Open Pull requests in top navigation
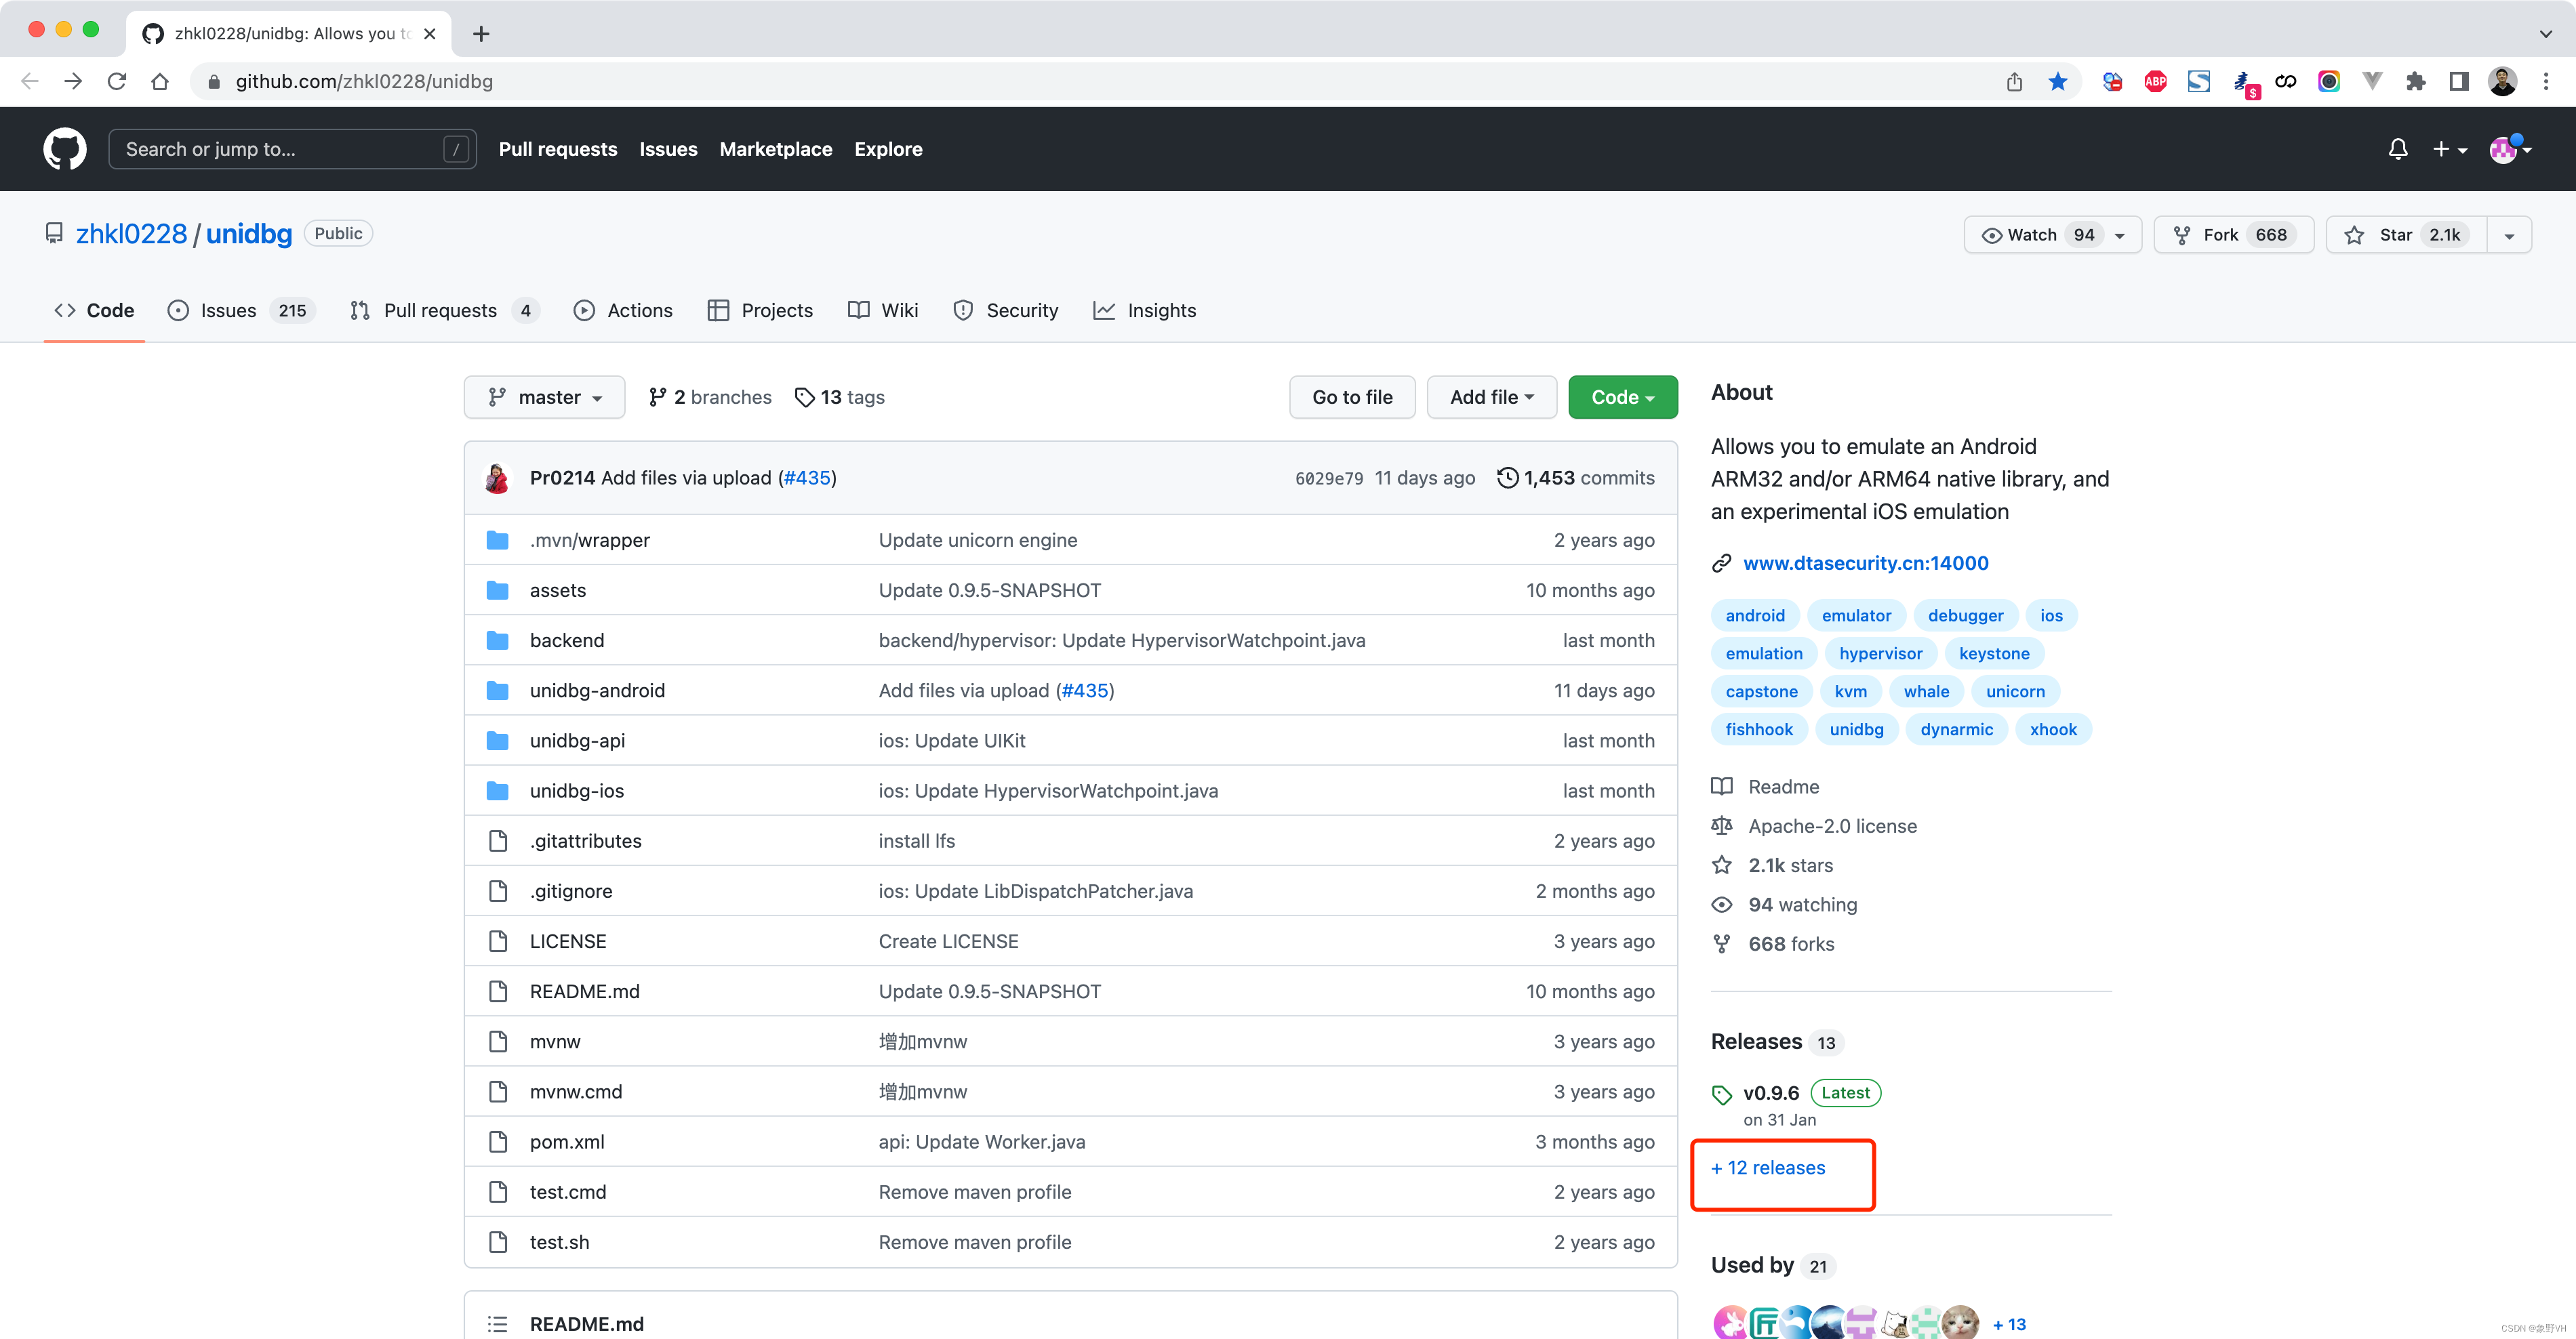2576x1339 pixels. [x=558, y=149]
